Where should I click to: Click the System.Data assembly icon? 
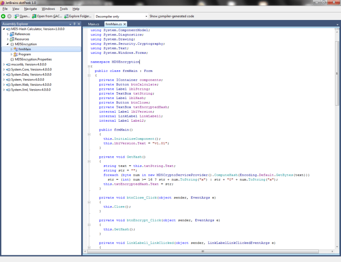point(8,75)
